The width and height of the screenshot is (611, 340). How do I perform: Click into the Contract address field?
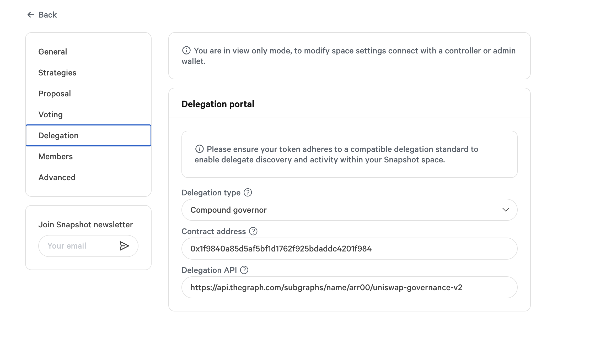[x=349, y=249]
